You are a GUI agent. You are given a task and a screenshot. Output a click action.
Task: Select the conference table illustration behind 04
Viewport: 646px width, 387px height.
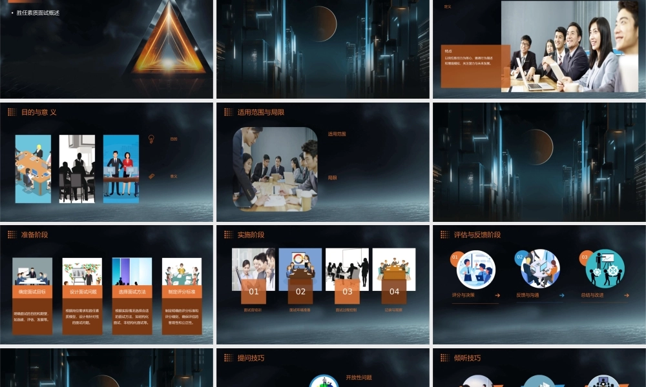[394, 270]
